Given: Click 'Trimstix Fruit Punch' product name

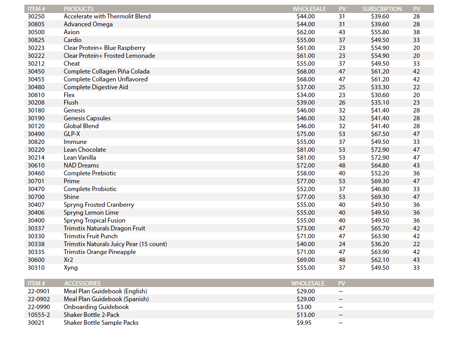Looking at the screenshot, I should coord(90,236).
